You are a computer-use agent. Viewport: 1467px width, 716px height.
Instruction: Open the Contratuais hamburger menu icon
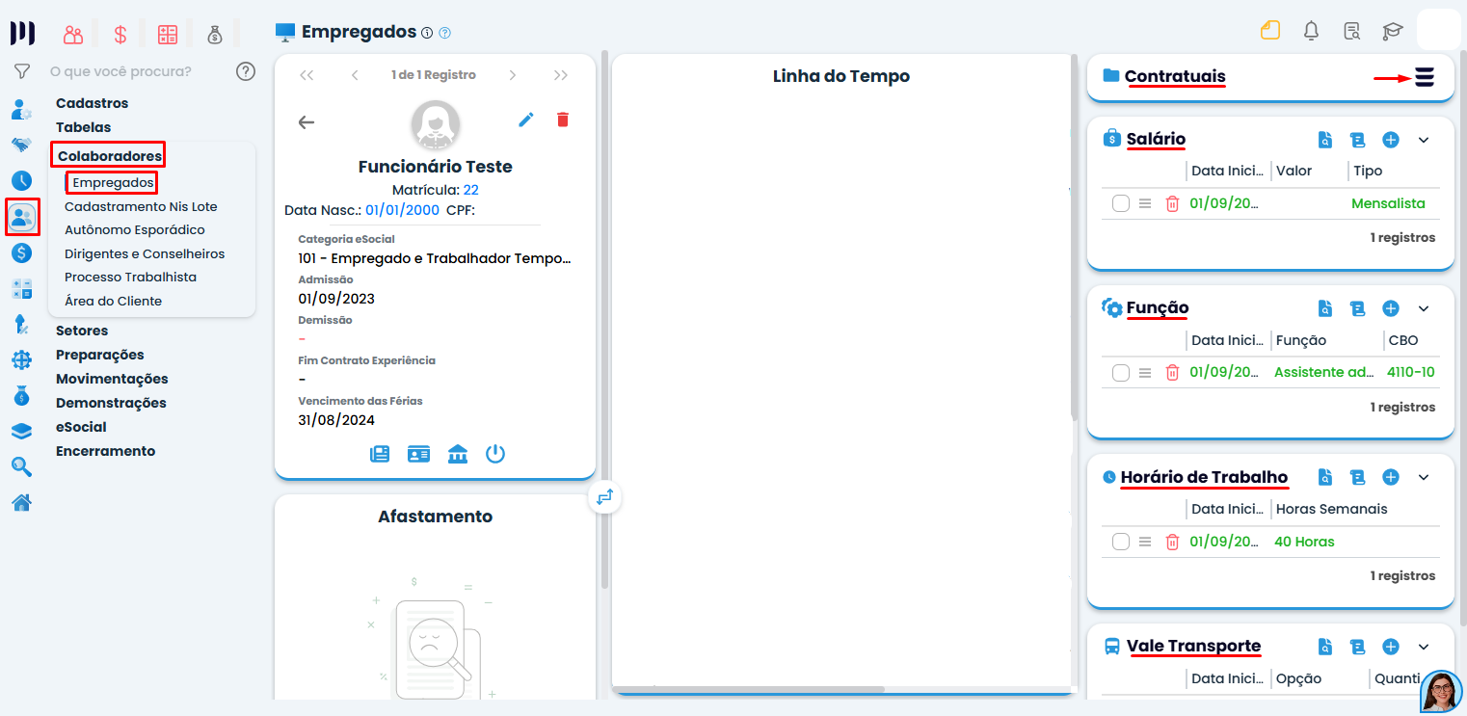pyautogui.click(x=1425, y=78)
